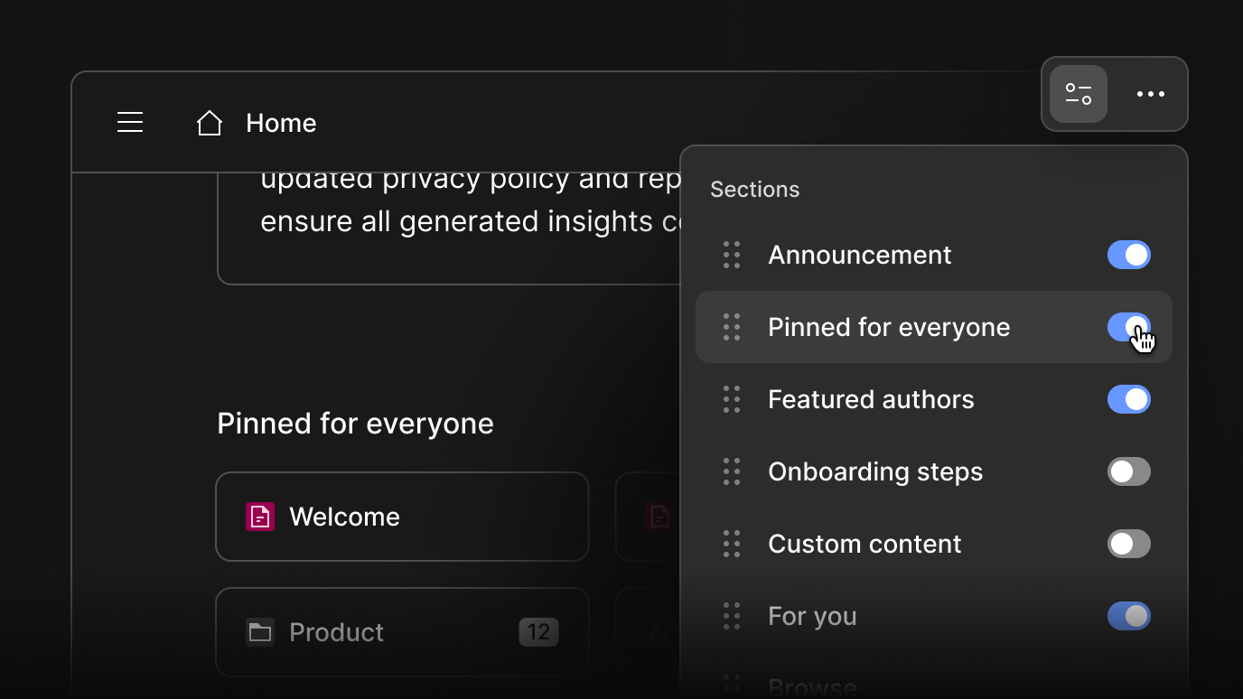1243x699 pixels.
Task: Toggle Featured authors section off
Action: coord(1129,399)
